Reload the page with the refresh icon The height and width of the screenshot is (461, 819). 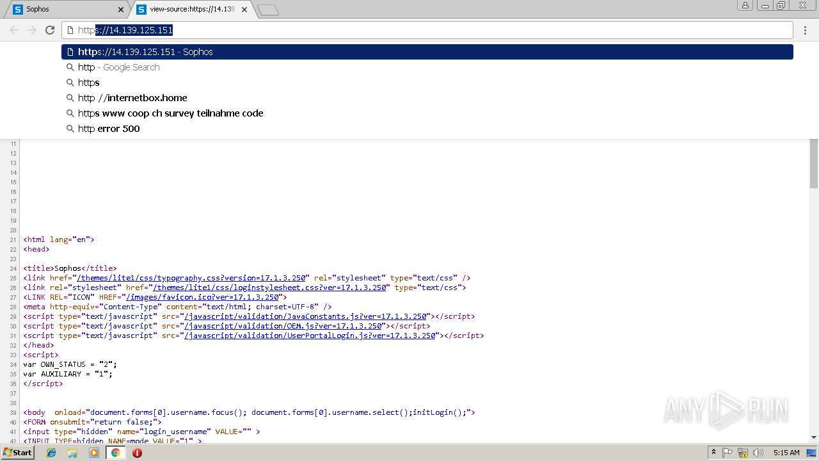[x=50, y=30]
